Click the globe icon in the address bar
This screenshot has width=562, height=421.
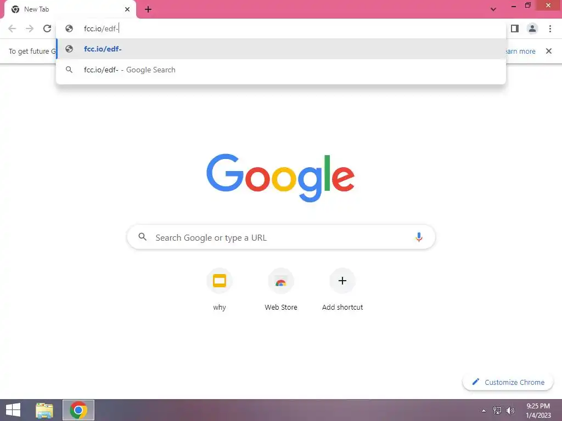[69, 29]
